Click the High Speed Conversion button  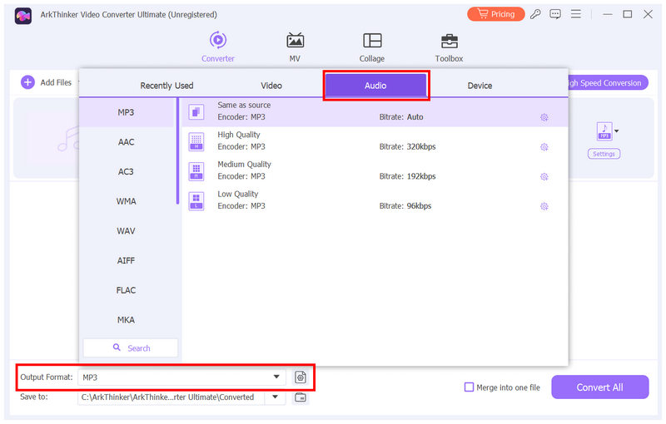click(x=608, y=82)
